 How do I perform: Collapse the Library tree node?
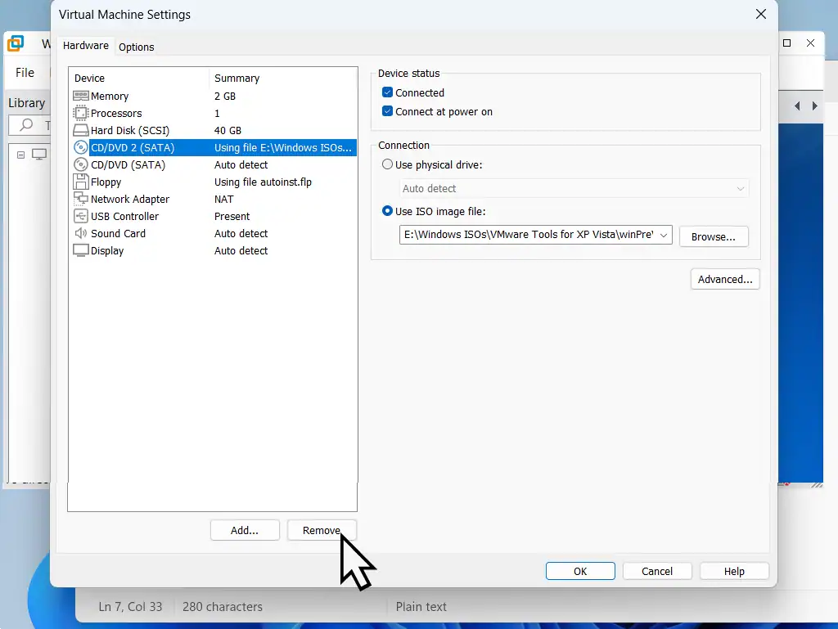tap(20, 155)
